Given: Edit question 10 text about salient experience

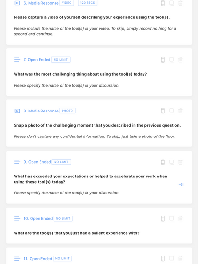Looking at the screenshot, I should (77, 233).
